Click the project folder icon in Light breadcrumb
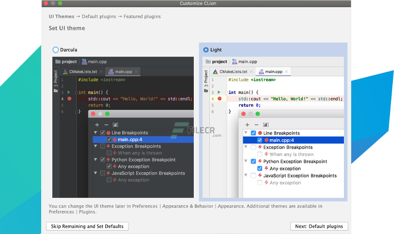Screen dimensions: 405x234 click(208, 61)
